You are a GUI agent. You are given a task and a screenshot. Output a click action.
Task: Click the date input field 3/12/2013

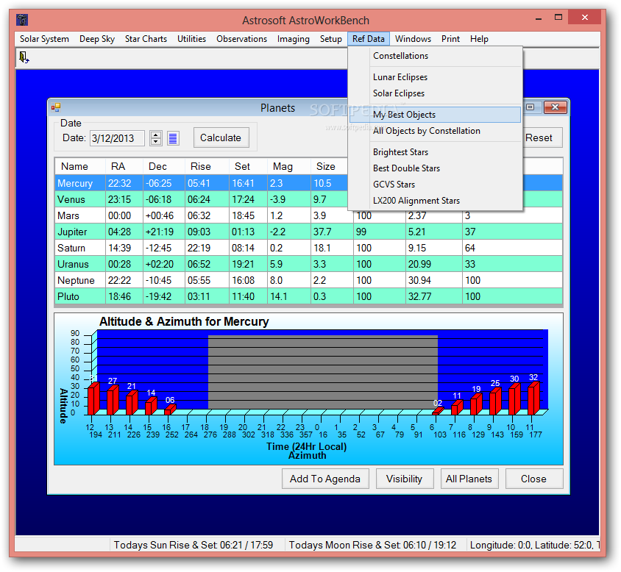coord(117,138)
